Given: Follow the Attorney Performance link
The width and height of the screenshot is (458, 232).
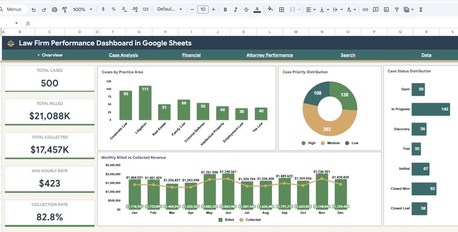Looking at the screenshot, I should pyautogui.click(x=270, y=55).
